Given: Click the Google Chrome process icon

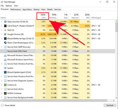Looking at the screenshot, I should [x=5, y=34].
